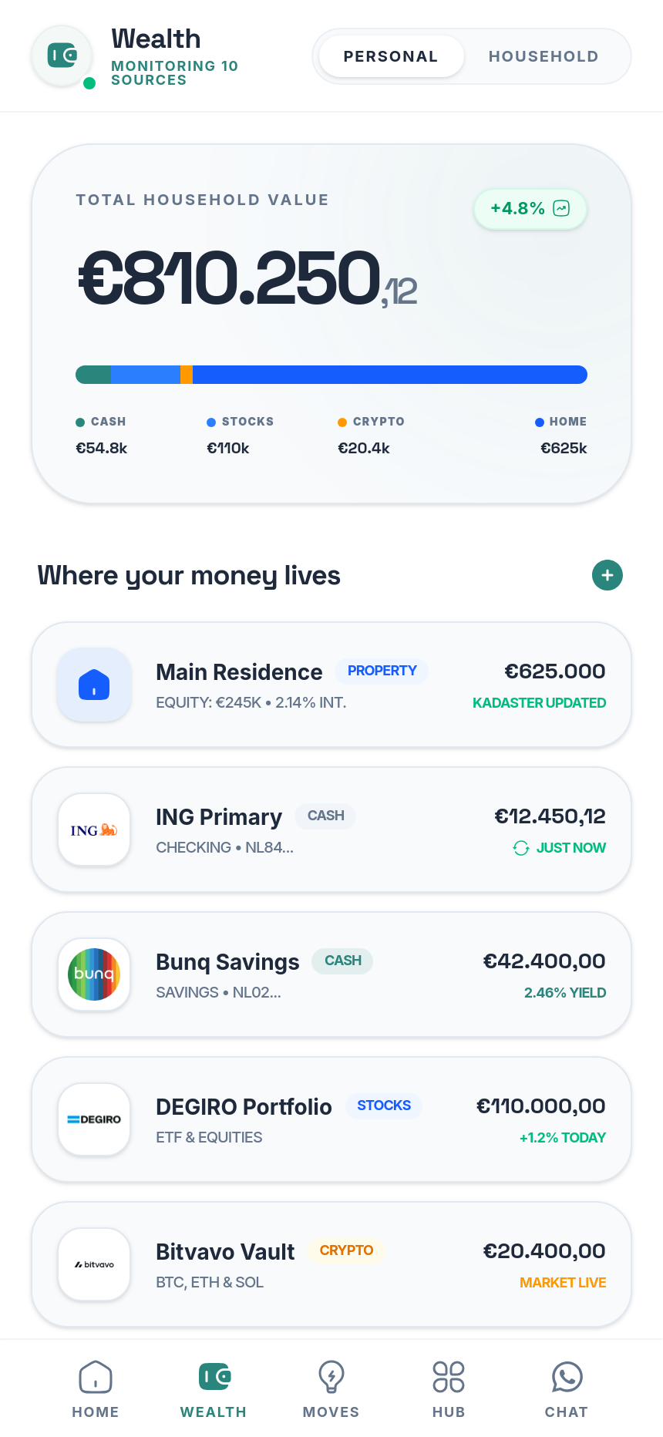Click the Kadaster Updated status link
This screenshot has height=1437, width=663.
pos(540,703)
